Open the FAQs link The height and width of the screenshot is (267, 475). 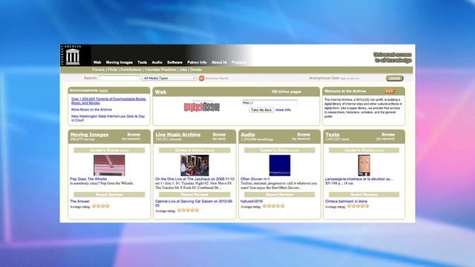pos(112,70)
